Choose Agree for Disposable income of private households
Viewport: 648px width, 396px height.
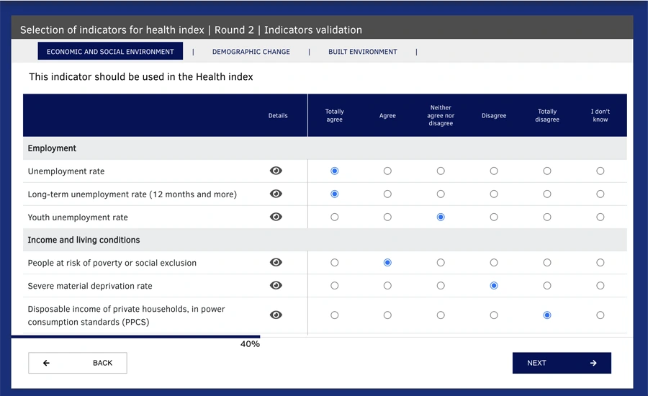tap(387, 315)
